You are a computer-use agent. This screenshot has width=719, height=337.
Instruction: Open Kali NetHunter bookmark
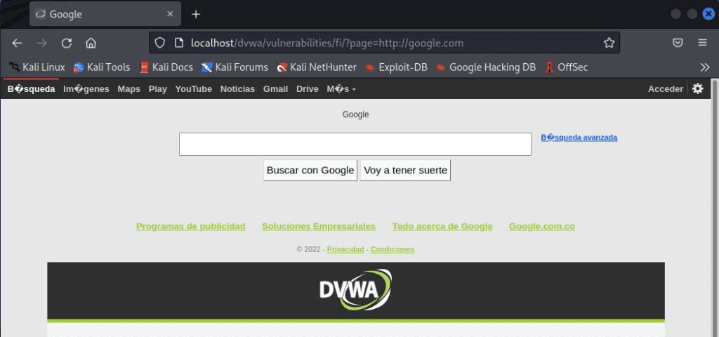(x=317, y=67)
